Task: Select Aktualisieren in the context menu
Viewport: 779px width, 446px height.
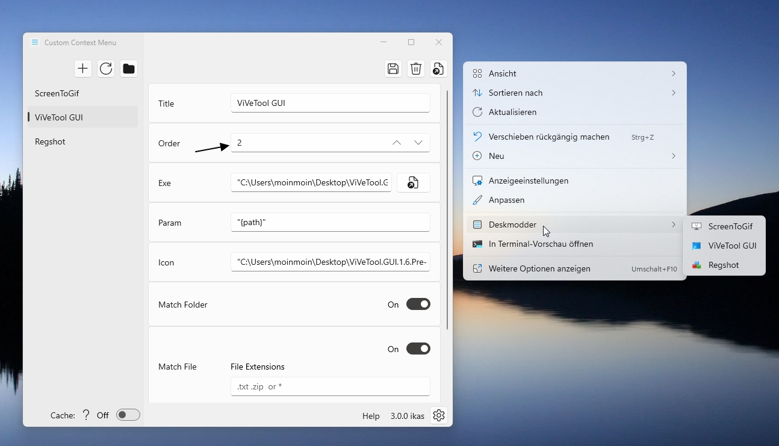Action: pyautogui.click(x=575, y=112)
